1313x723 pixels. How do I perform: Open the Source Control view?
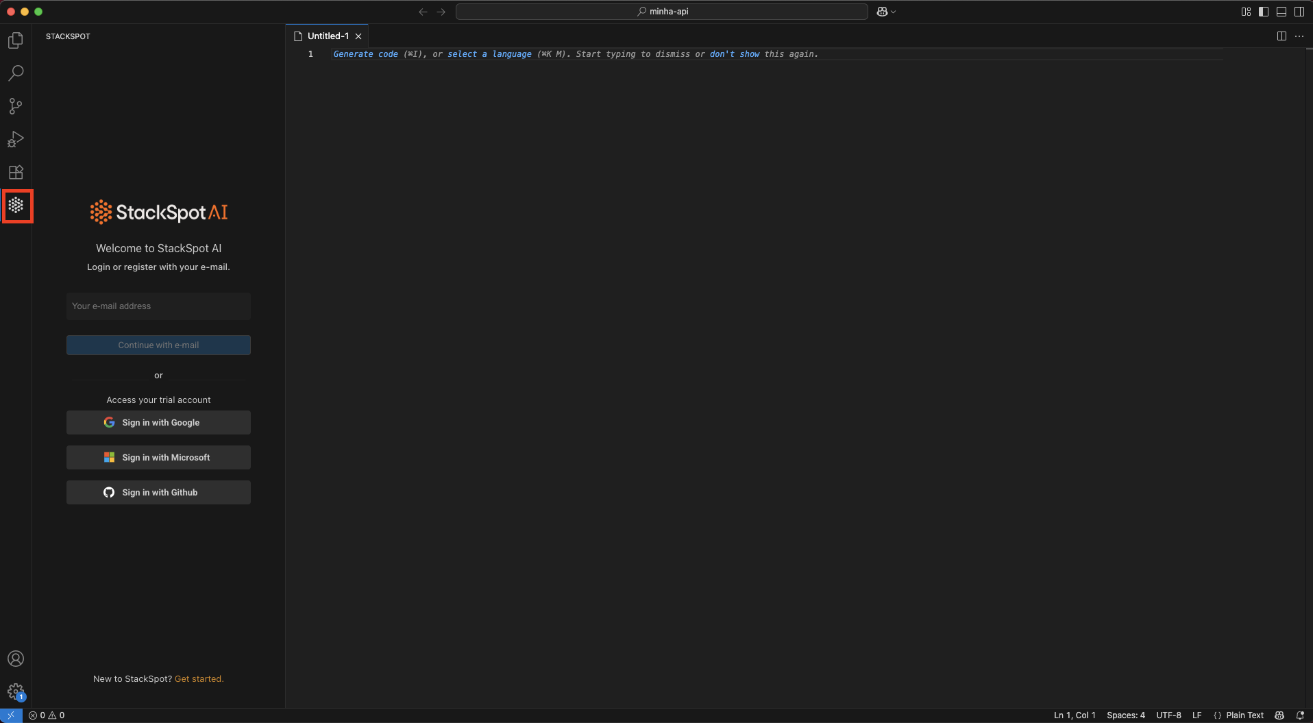pos(16,106)
